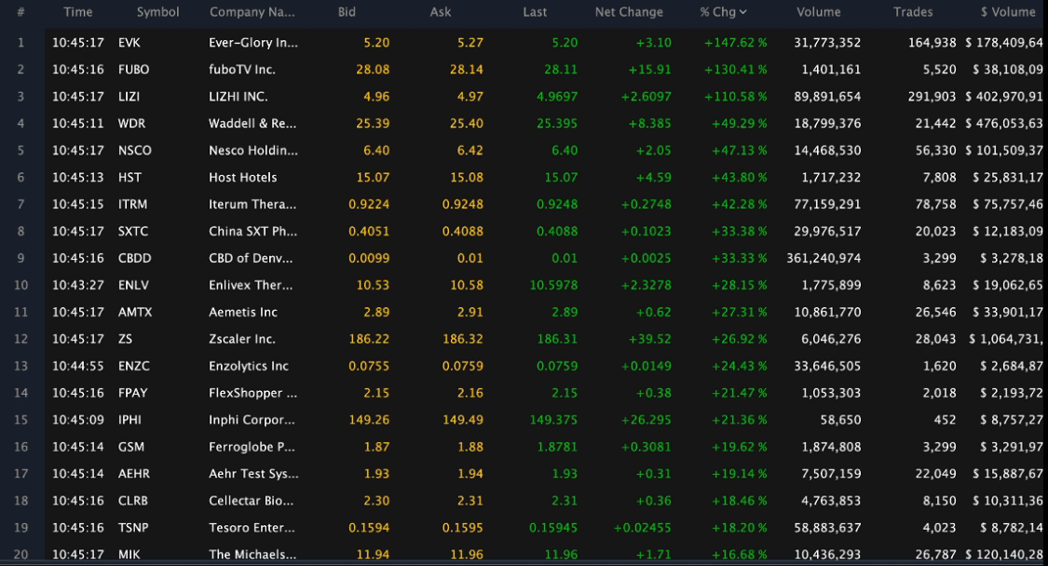
Task: Select the WDR symbol
Action: pos(131,124)
